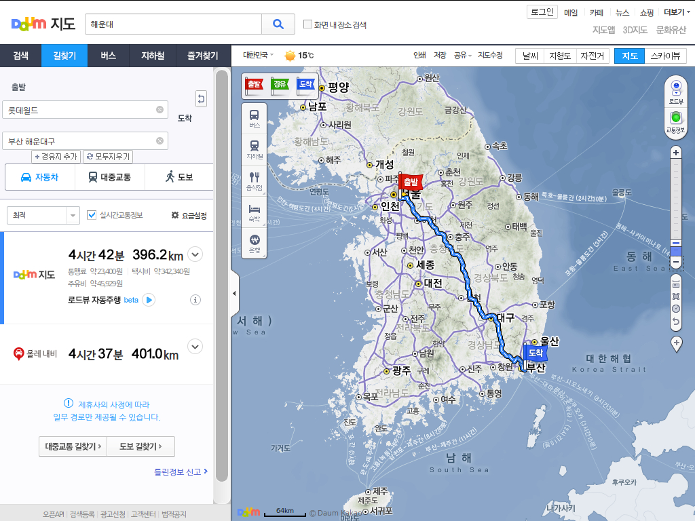Screen dimensions: 695x521
Task: Expand the 올레 내비 route details
Action: pos(195,346)
